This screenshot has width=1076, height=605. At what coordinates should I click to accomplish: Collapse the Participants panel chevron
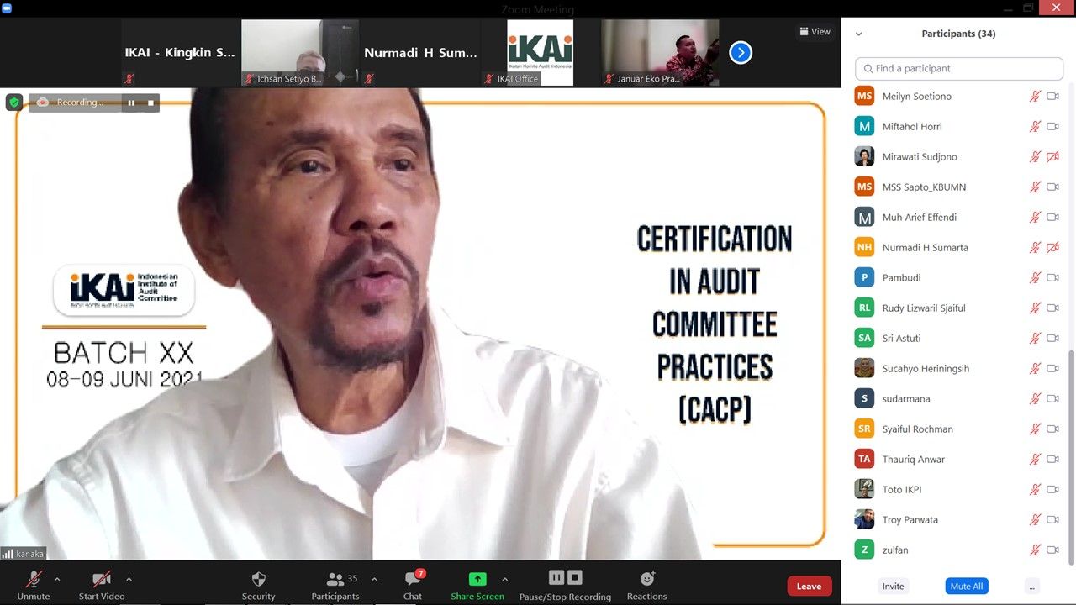tap(859, 34)
